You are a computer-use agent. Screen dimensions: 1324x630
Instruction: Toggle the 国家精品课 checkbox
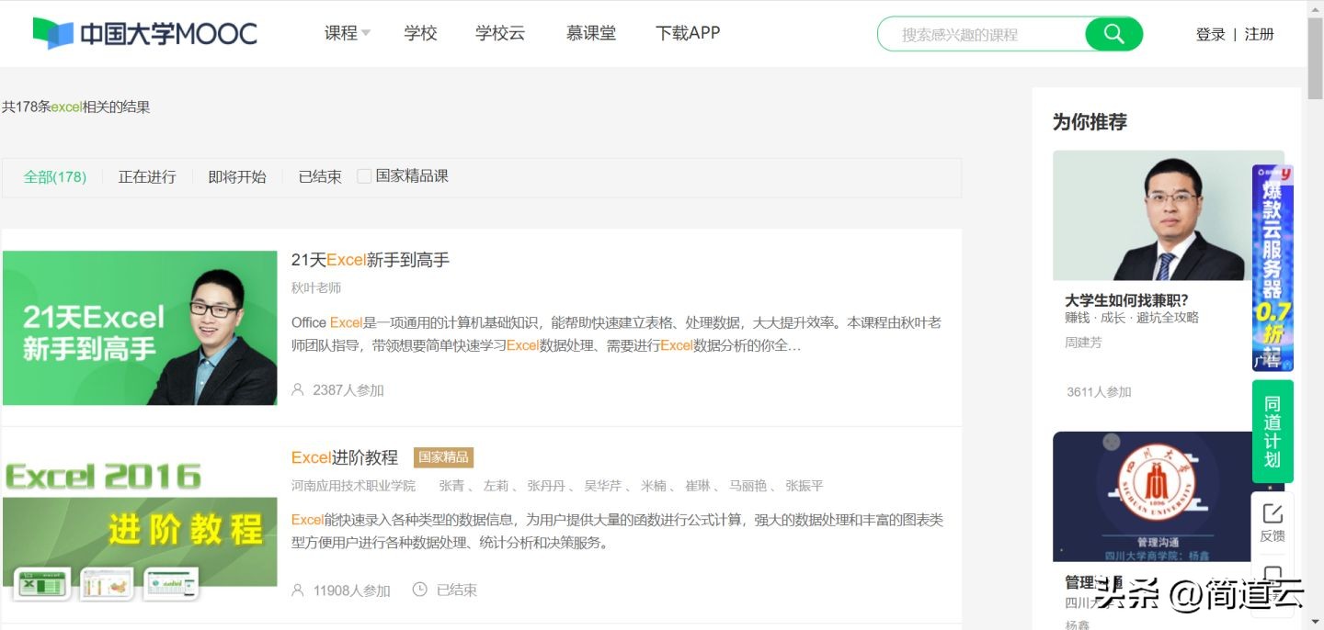pos(364,176)
